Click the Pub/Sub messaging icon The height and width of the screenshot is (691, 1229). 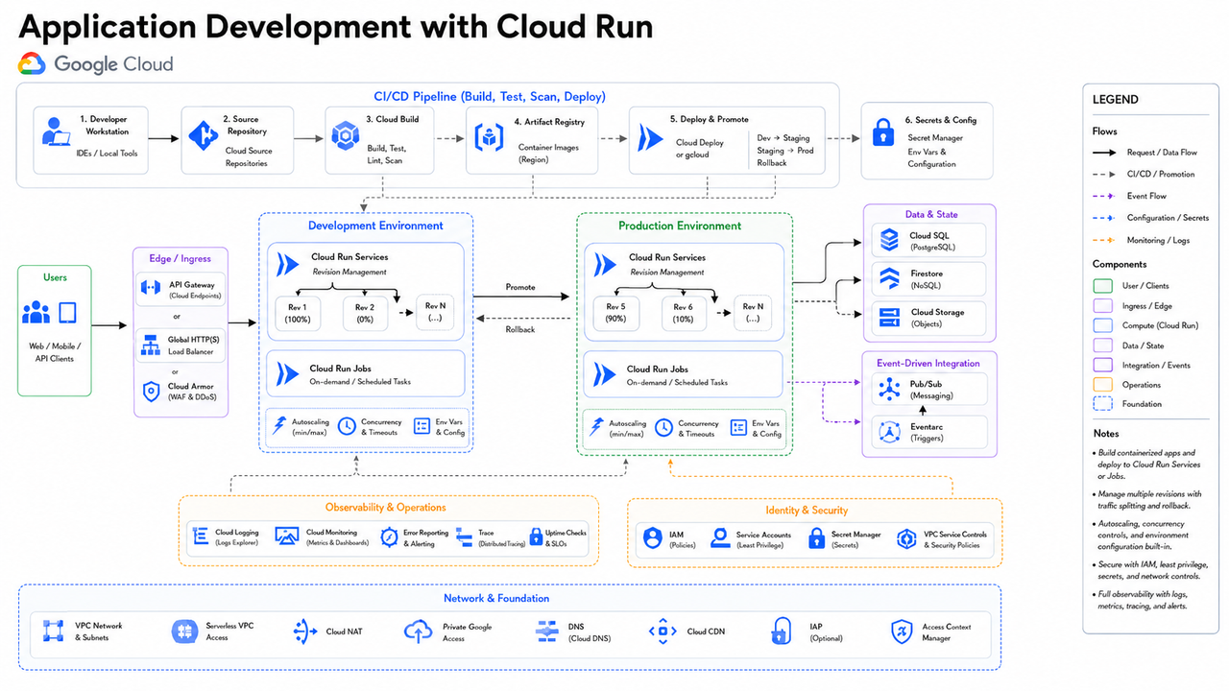888,389
